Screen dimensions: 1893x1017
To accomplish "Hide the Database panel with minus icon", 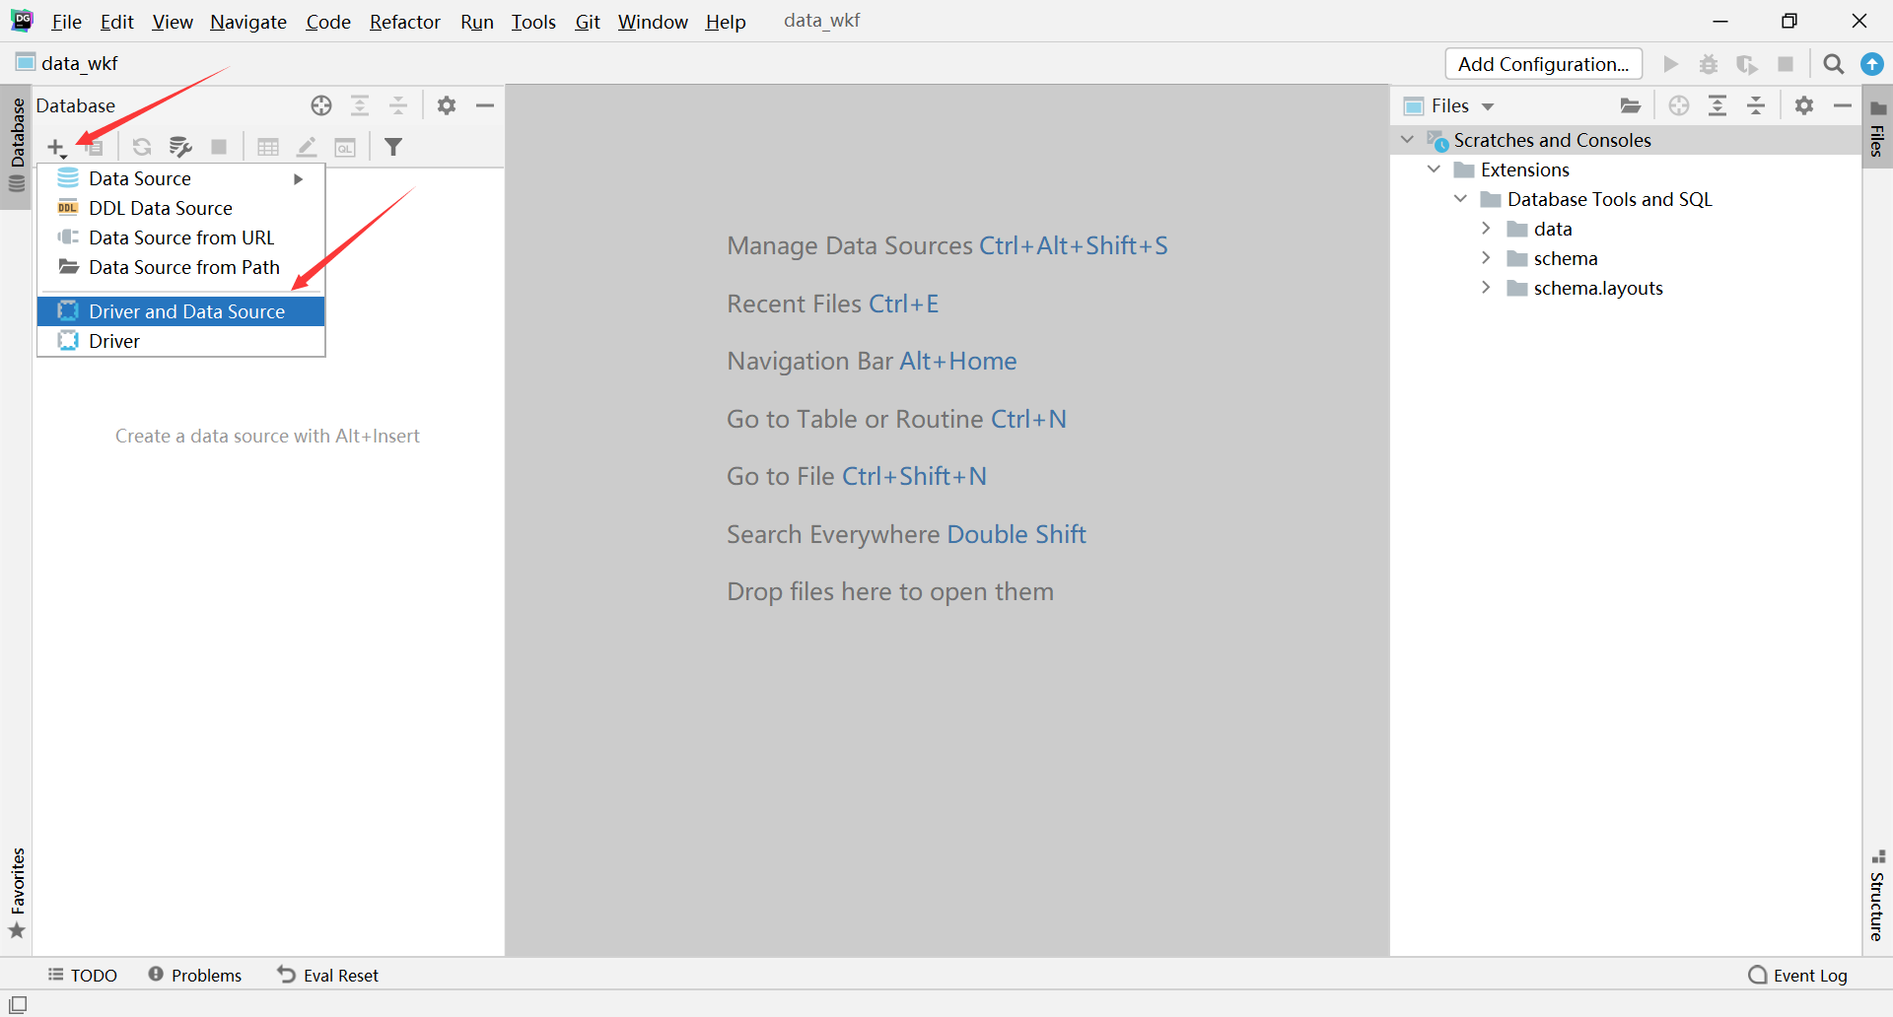I will [x=485, y=105].
